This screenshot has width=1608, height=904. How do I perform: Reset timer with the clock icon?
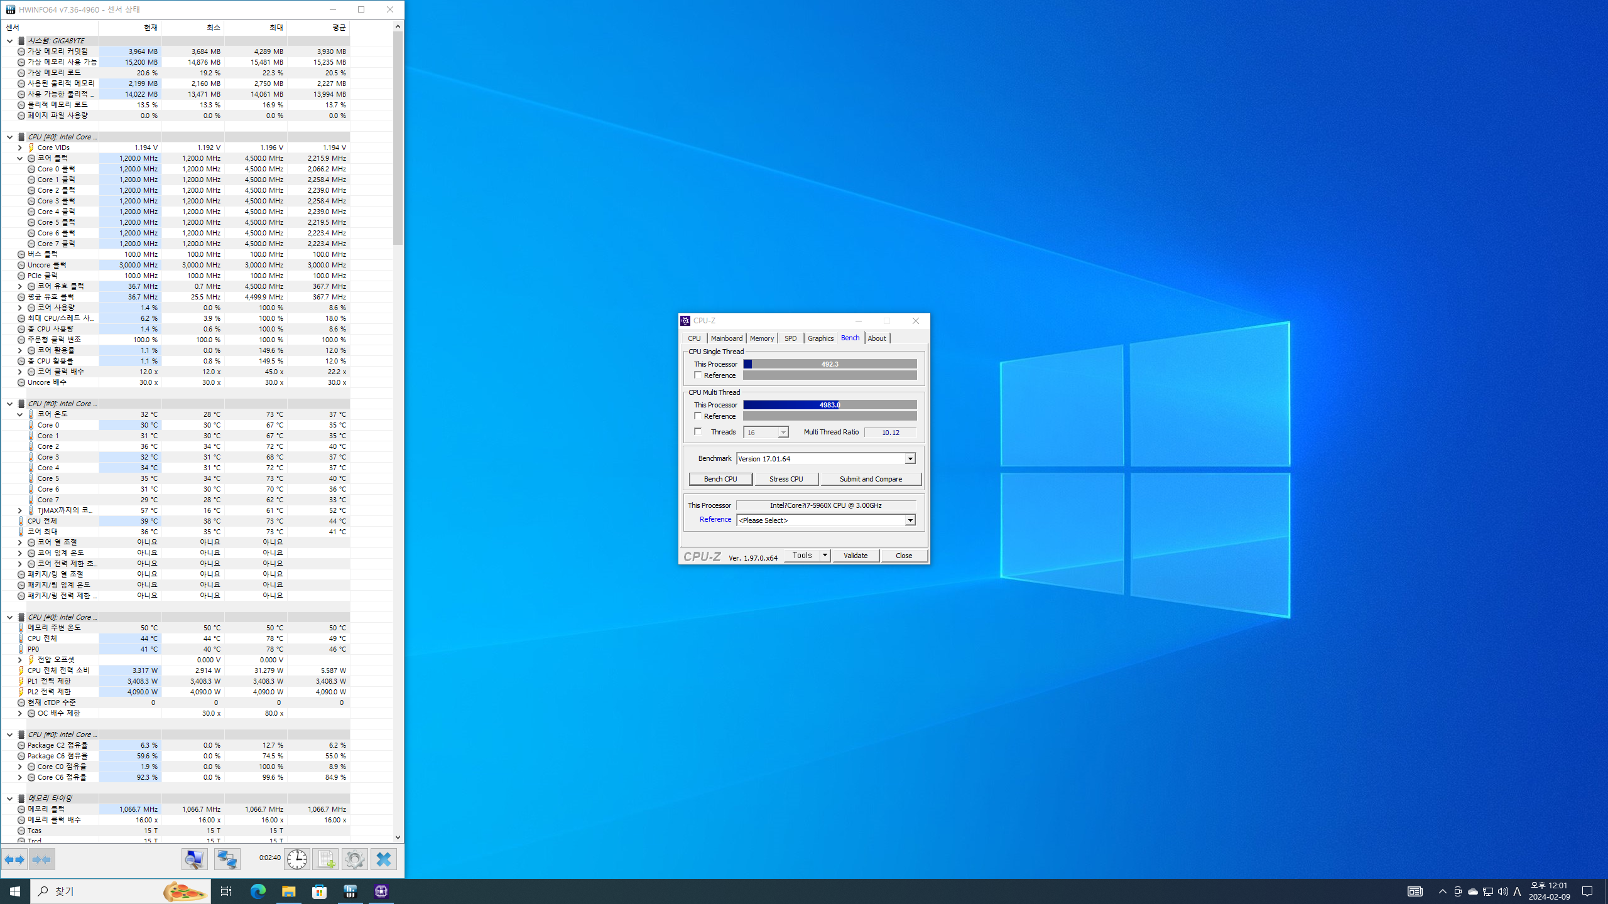(x=296, y=859)
